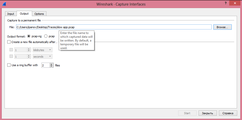
Task: Click the Browse... button
Action: click(x=222, y=27)
